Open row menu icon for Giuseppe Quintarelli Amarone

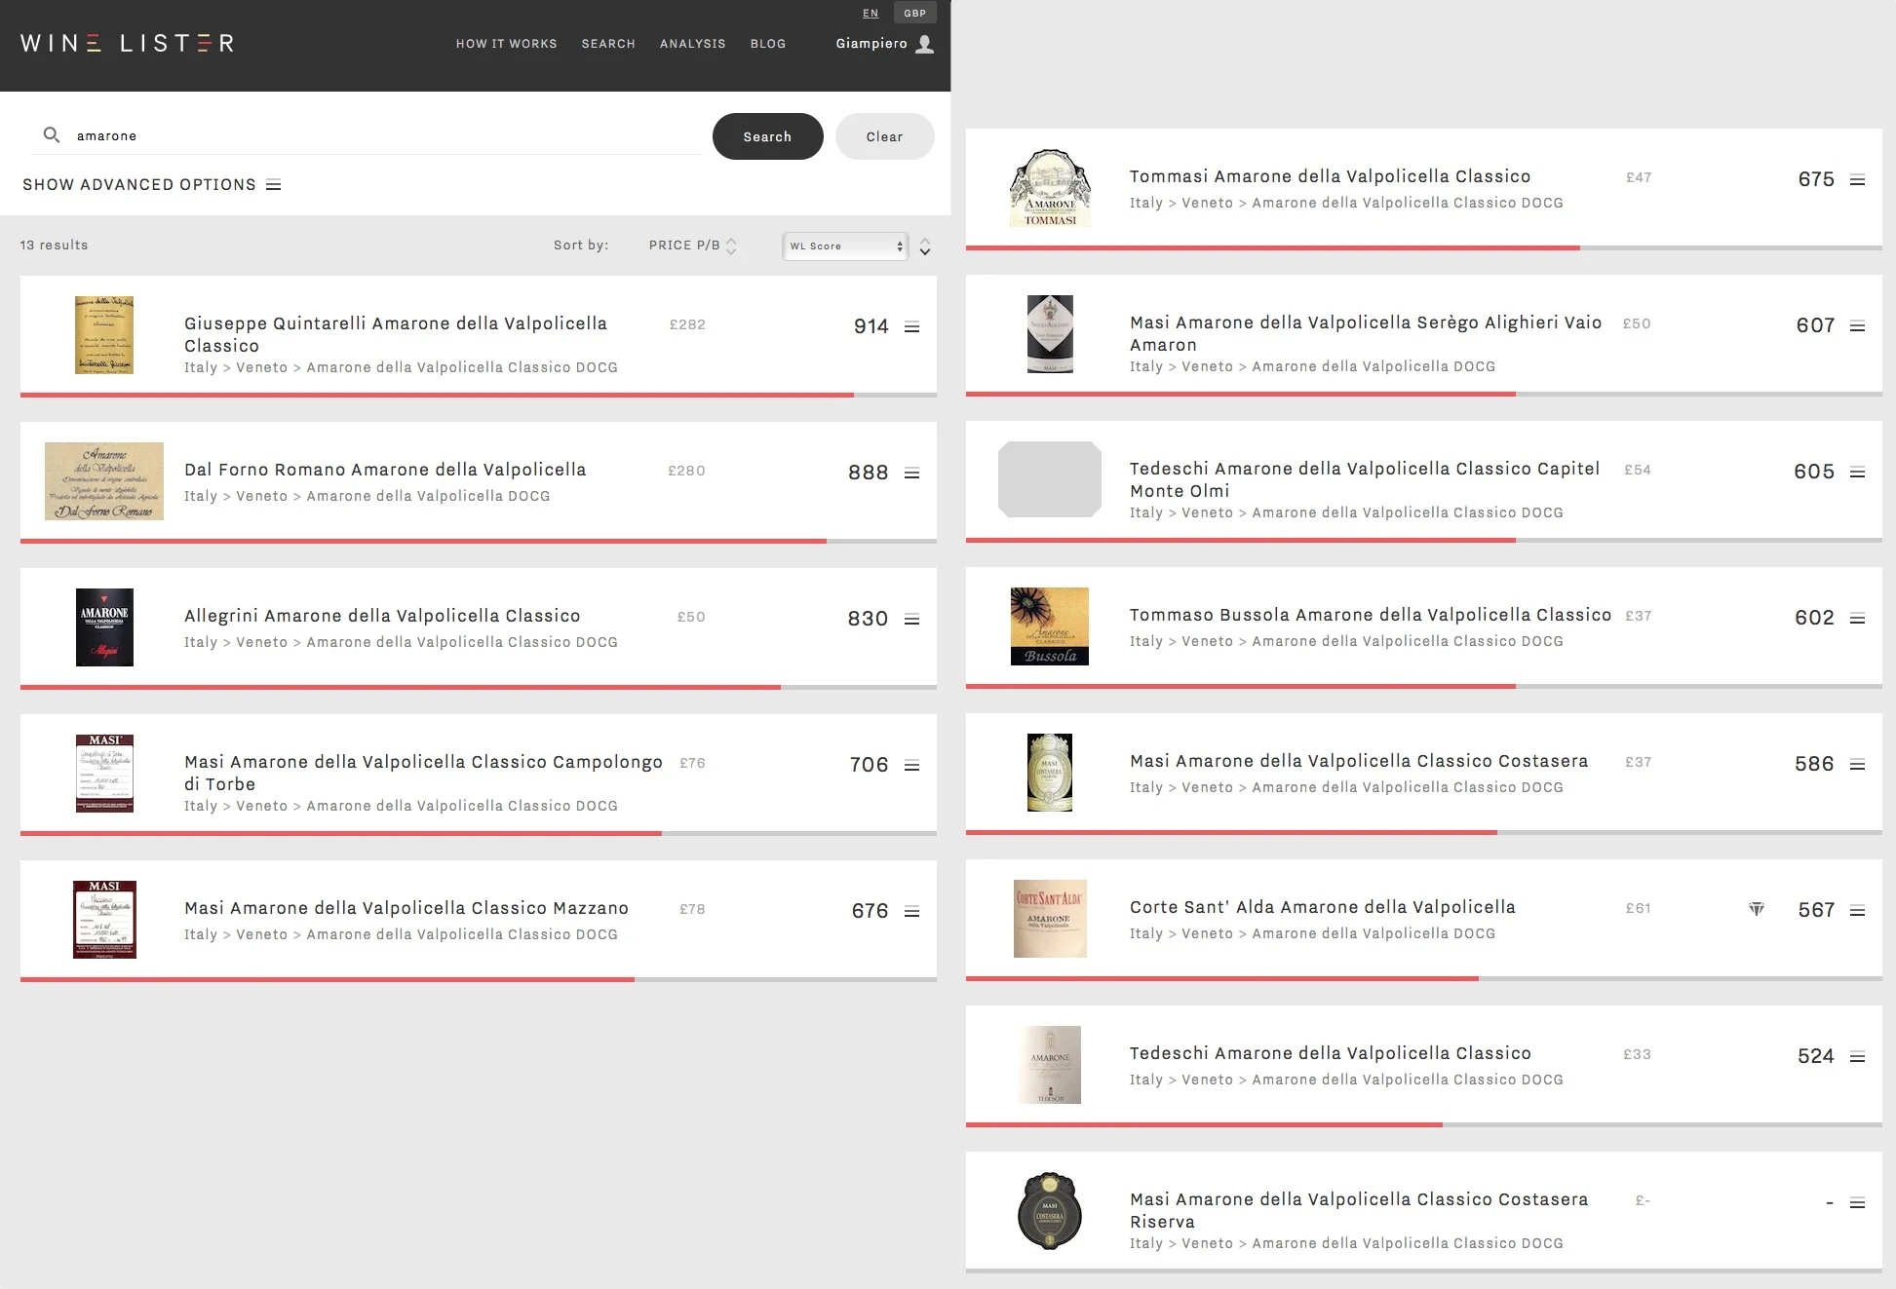[911, 327]
